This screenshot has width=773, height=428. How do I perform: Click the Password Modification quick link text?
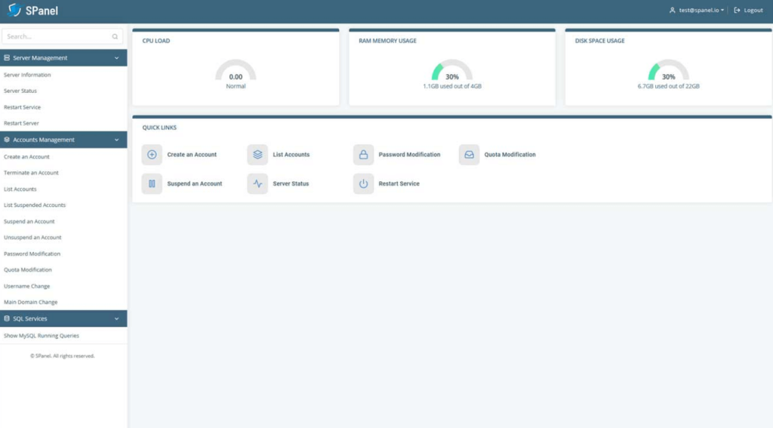(x=409, y=154)
